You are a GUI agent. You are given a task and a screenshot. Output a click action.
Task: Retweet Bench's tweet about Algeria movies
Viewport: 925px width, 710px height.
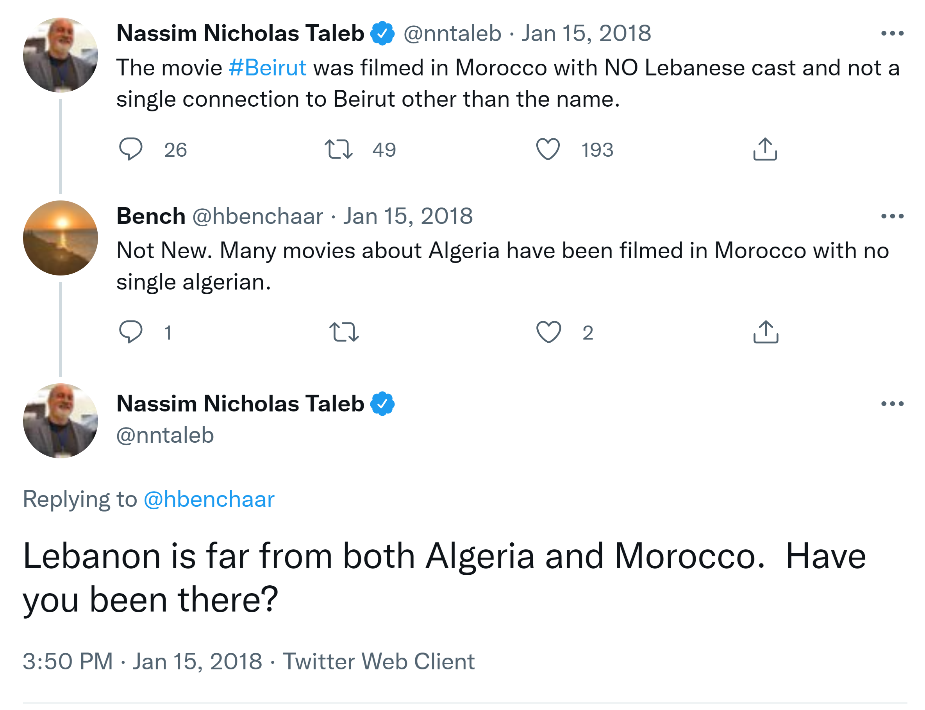344,332
